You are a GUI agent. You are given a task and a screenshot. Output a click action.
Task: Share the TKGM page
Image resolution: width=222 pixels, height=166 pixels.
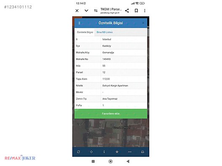click(x=127, y=10)
